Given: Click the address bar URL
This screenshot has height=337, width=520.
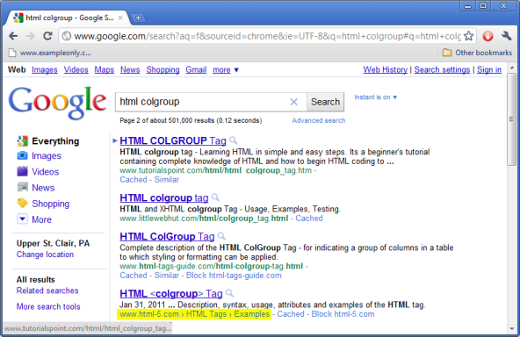Looking at the screenshot, I should click(x=267, y=36).
